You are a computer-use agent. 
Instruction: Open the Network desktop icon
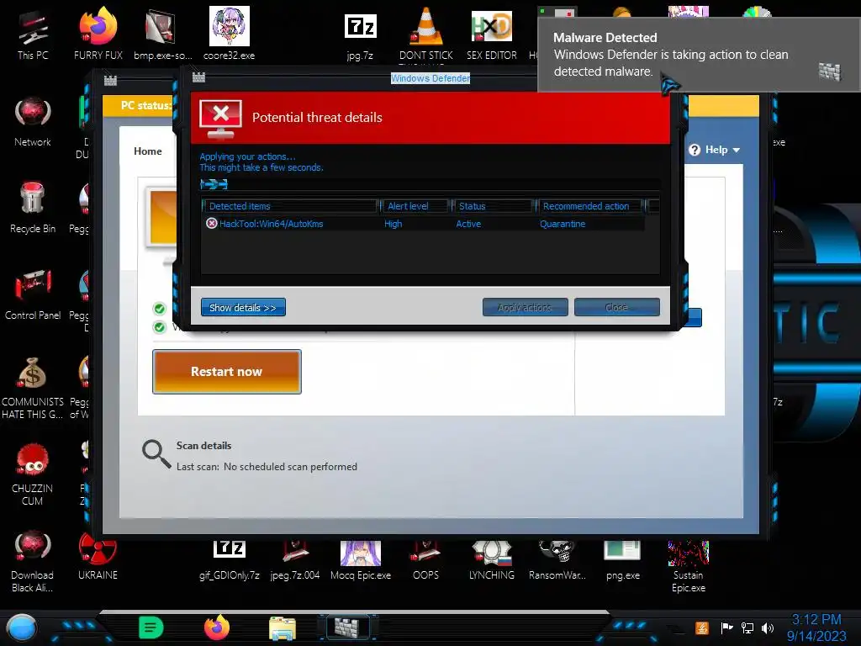pyautogui.click(x=33, y=122)
